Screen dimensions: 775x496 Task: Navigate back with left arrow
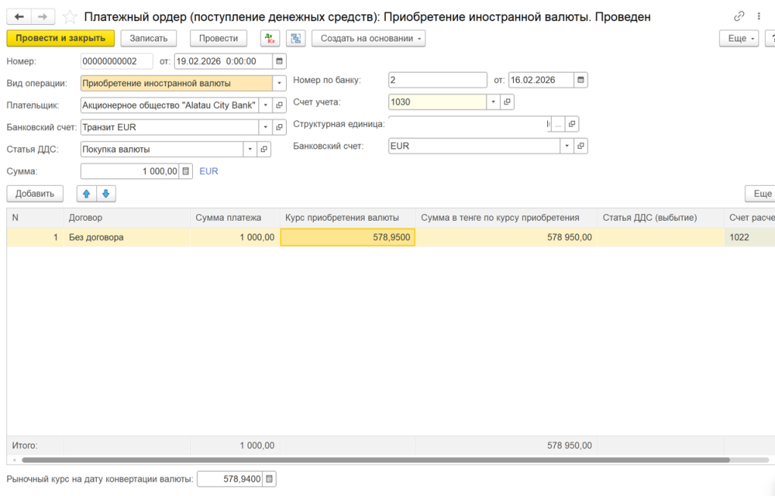(x=18, y=15)
